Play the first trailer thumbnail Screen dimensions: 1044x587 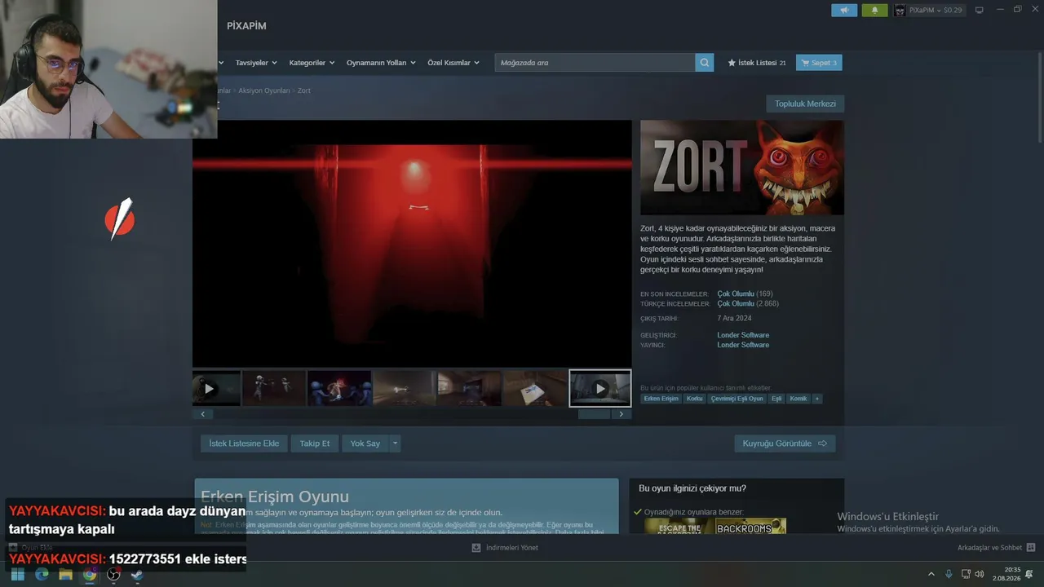pyautogui.click(x=216, y=389)
